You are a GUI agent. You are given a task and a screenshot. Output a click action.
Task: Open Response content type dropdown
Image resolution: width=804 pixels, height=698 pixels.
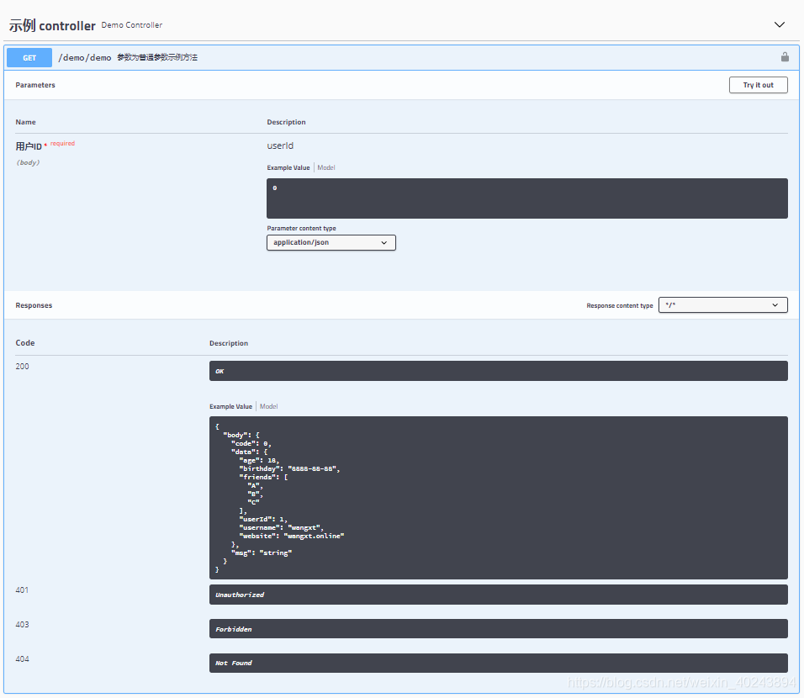(x=722, y=305)
